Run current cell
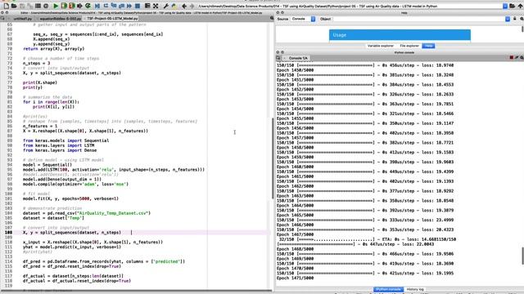This screenshot has height=294, width=524. click(x=64, y=6)
